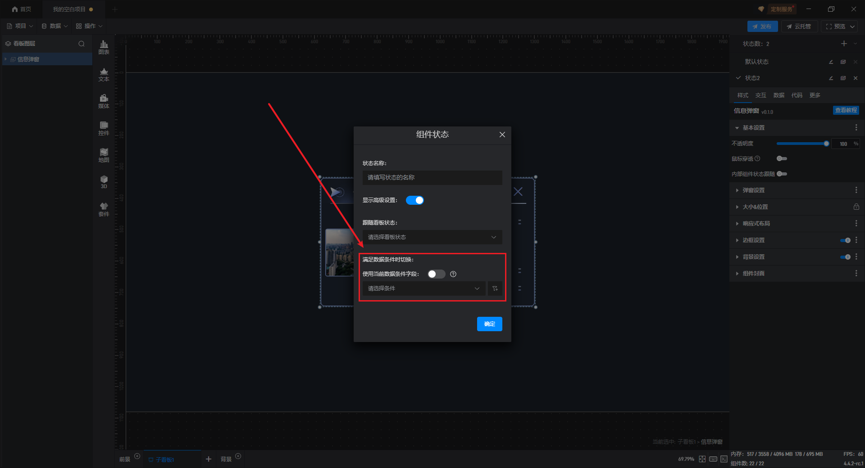Screen dimensions: 865x468
Task: Click the search icon in 看板图层 panel
Action: pos(82,44)
